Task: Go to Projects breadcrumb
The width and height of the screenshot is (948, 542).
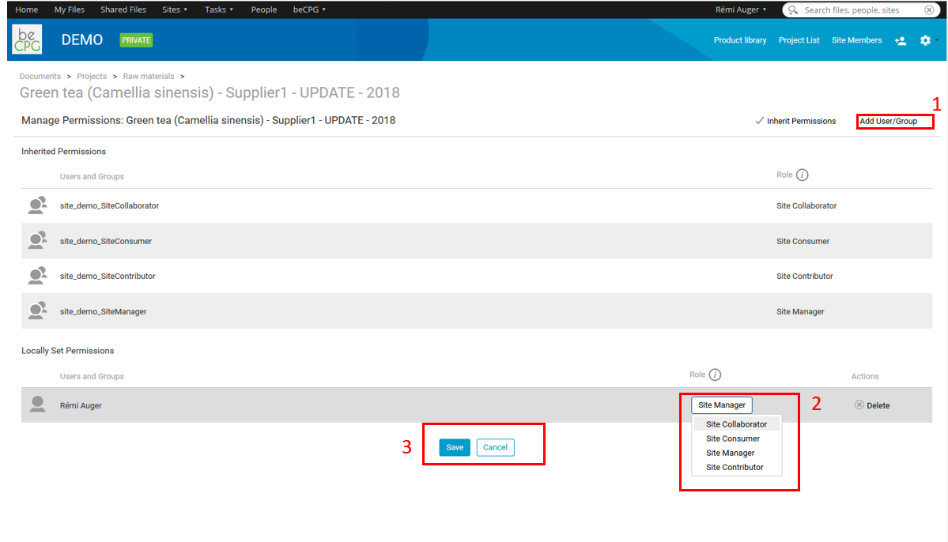Action: tap(92, 76)
